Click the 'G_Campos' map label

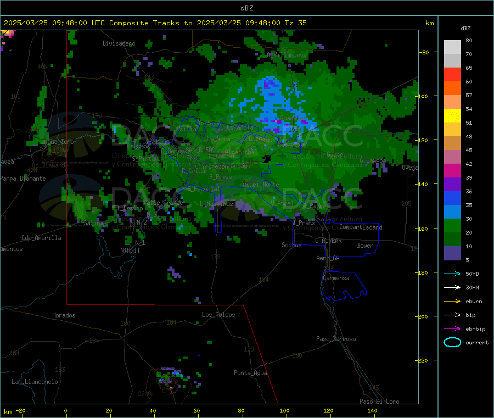[x=373, y=160]
